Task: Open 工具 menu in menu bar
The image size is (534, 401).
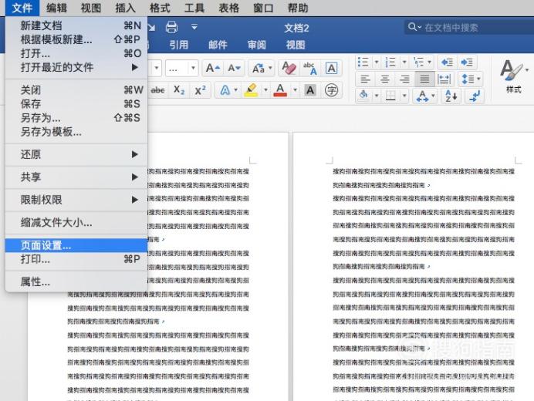Action: 194,8
